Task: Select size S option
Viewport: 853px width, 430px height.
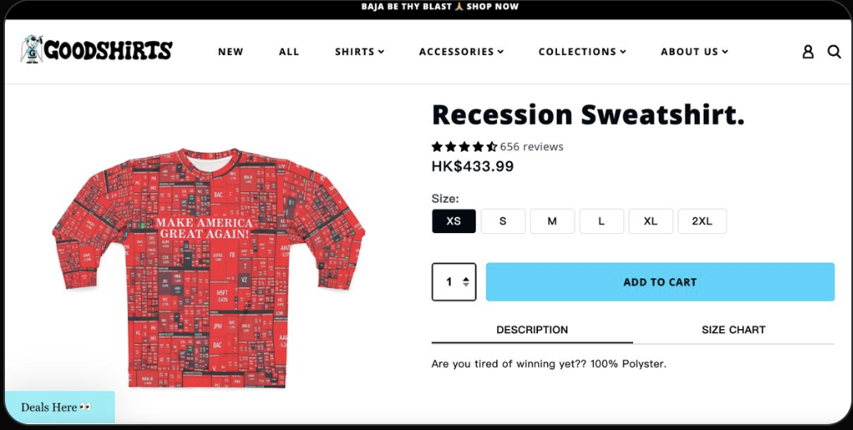Action: [x=503, y=221]
